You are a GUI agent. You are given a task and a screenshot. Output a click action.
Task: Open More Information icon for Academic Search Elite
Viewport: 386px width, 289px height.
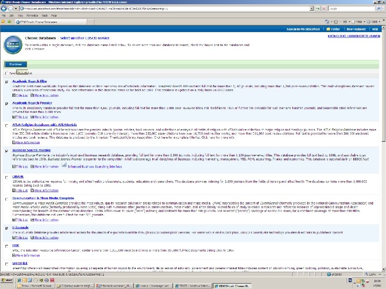point(32,95)
